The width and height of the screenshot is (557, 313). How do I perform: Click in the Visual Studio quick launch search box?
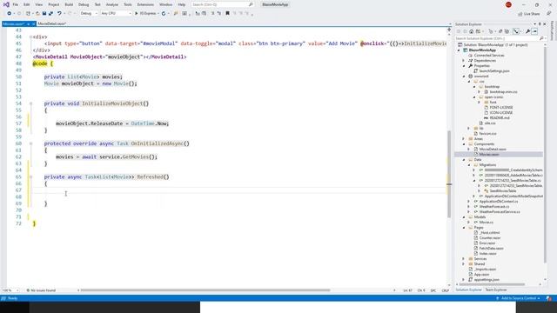223,4
